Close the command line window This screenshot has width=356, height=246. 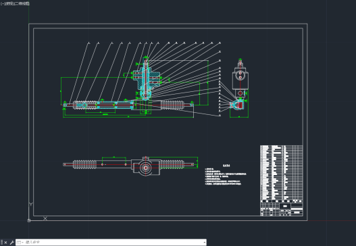point(5,243)
